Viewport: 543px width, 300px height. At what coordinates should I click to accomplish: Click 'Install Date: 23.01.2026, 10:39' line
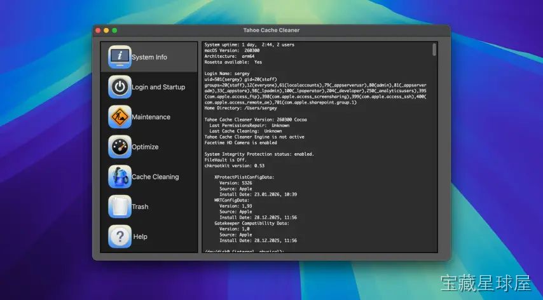tap(258, 194)
